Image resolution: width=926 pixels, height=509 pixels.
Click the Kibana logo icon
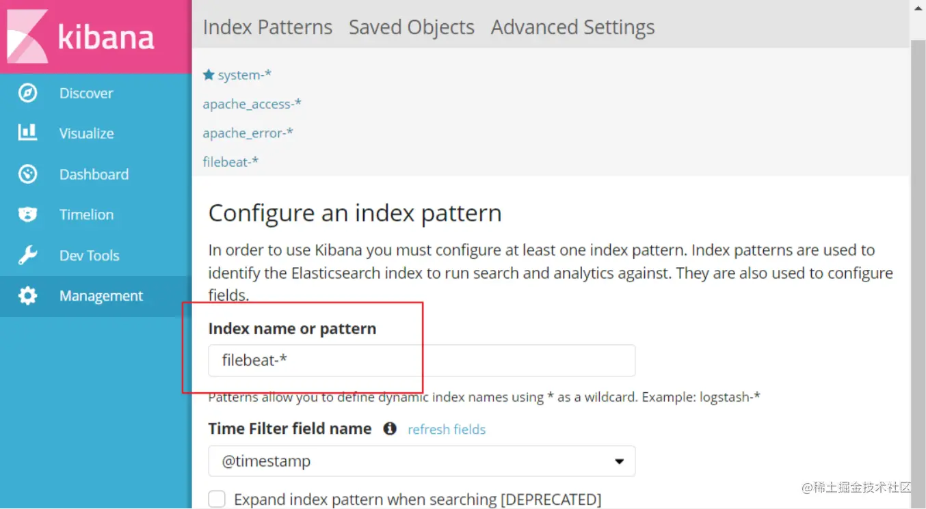coord(27,36)
